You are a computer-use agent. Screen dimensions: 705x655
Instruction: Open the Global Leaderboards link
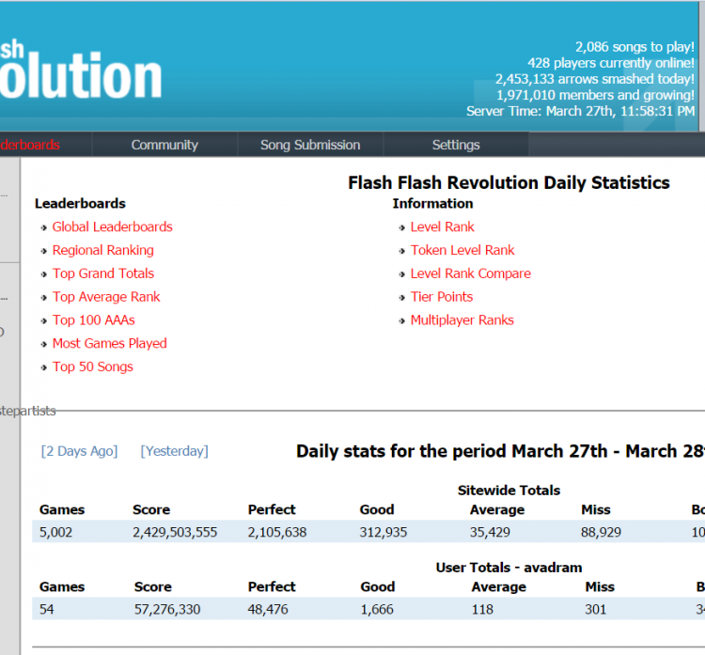coord(112,226)
